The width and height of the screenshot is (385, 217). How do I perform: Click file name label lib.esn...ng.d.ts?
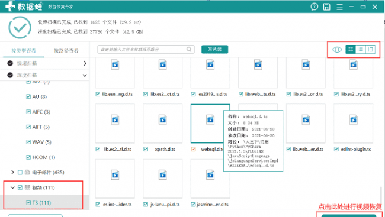[117, 94]
